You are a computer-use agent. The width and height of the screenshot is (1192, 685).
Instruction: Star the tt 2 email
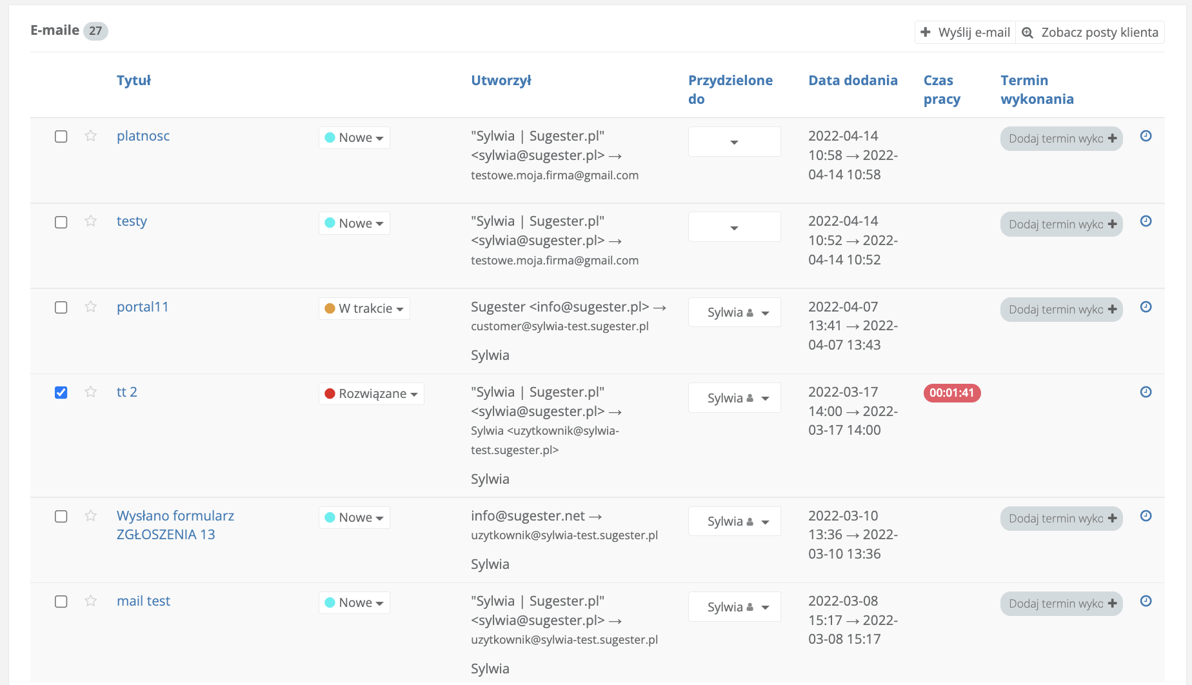coord(91,392)
